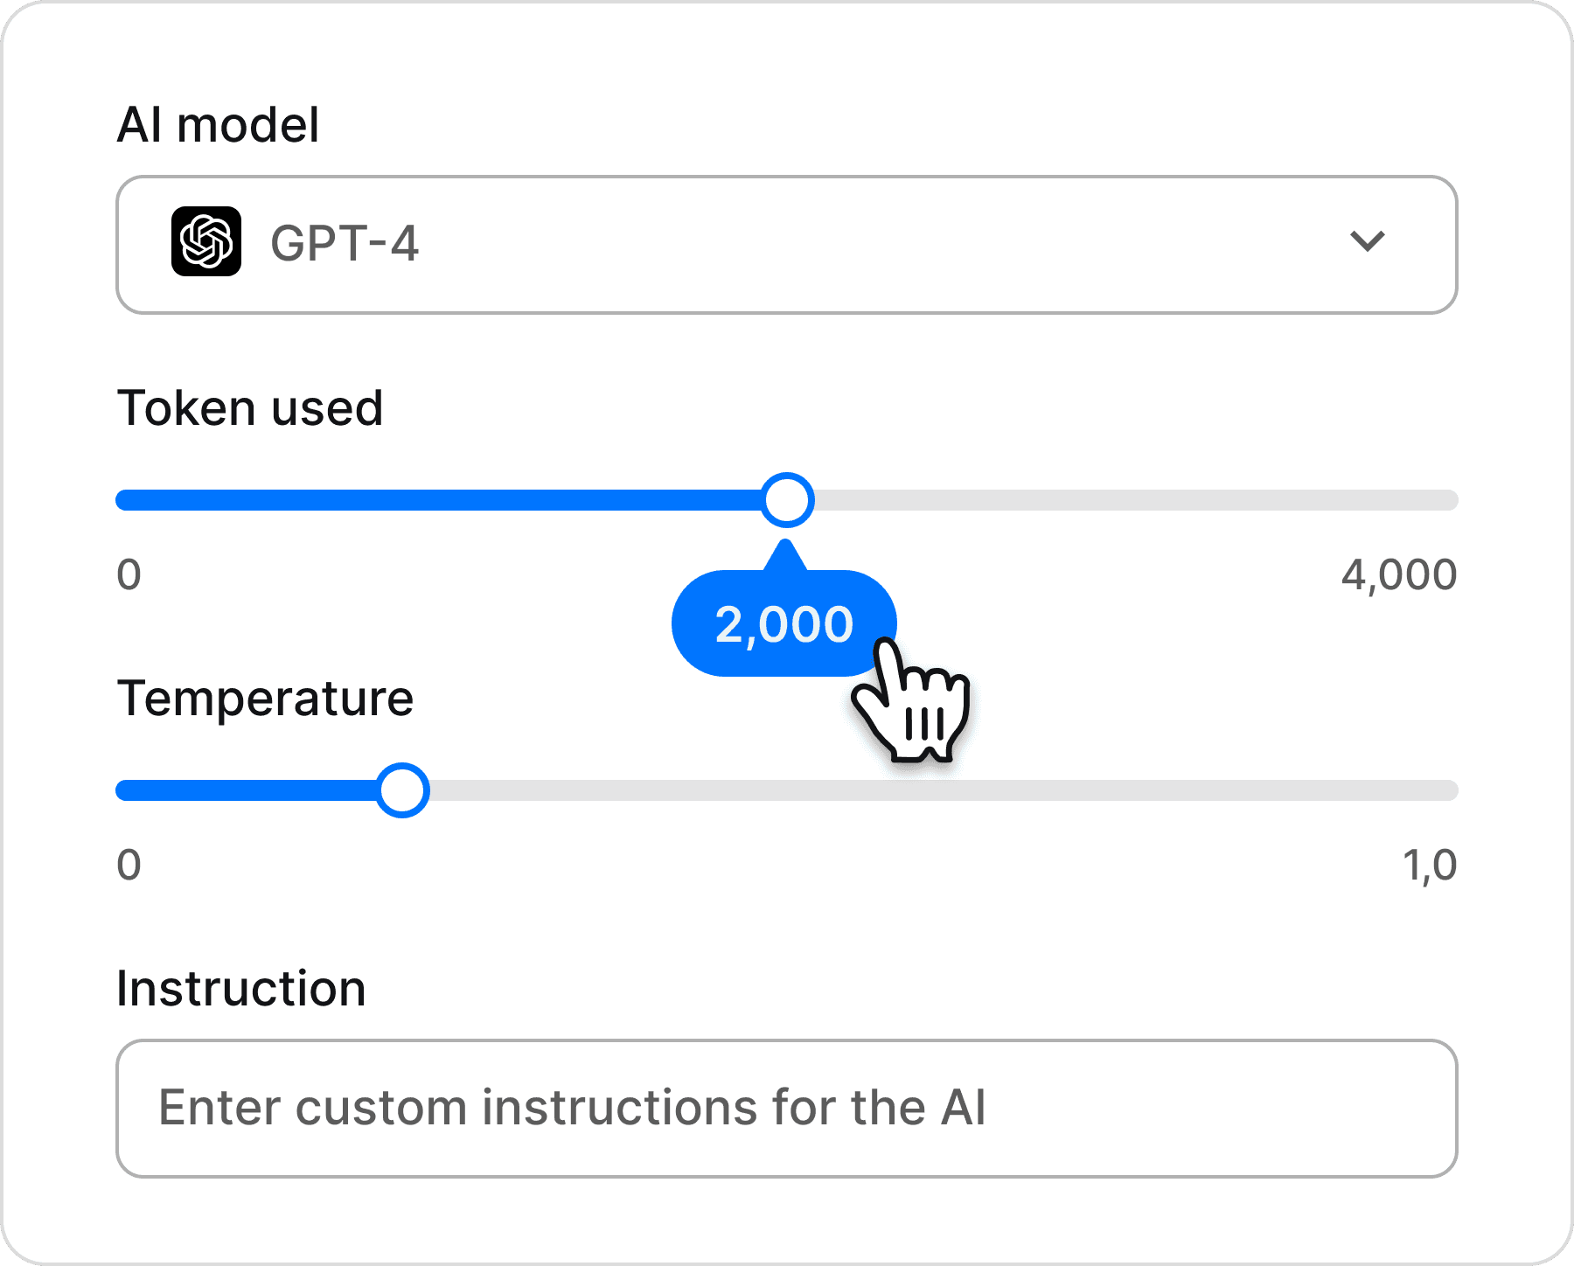This screenshot has height=1266, width=1574.
Task: Click the OpenAI logo icon
Action: tap(206, 241)
